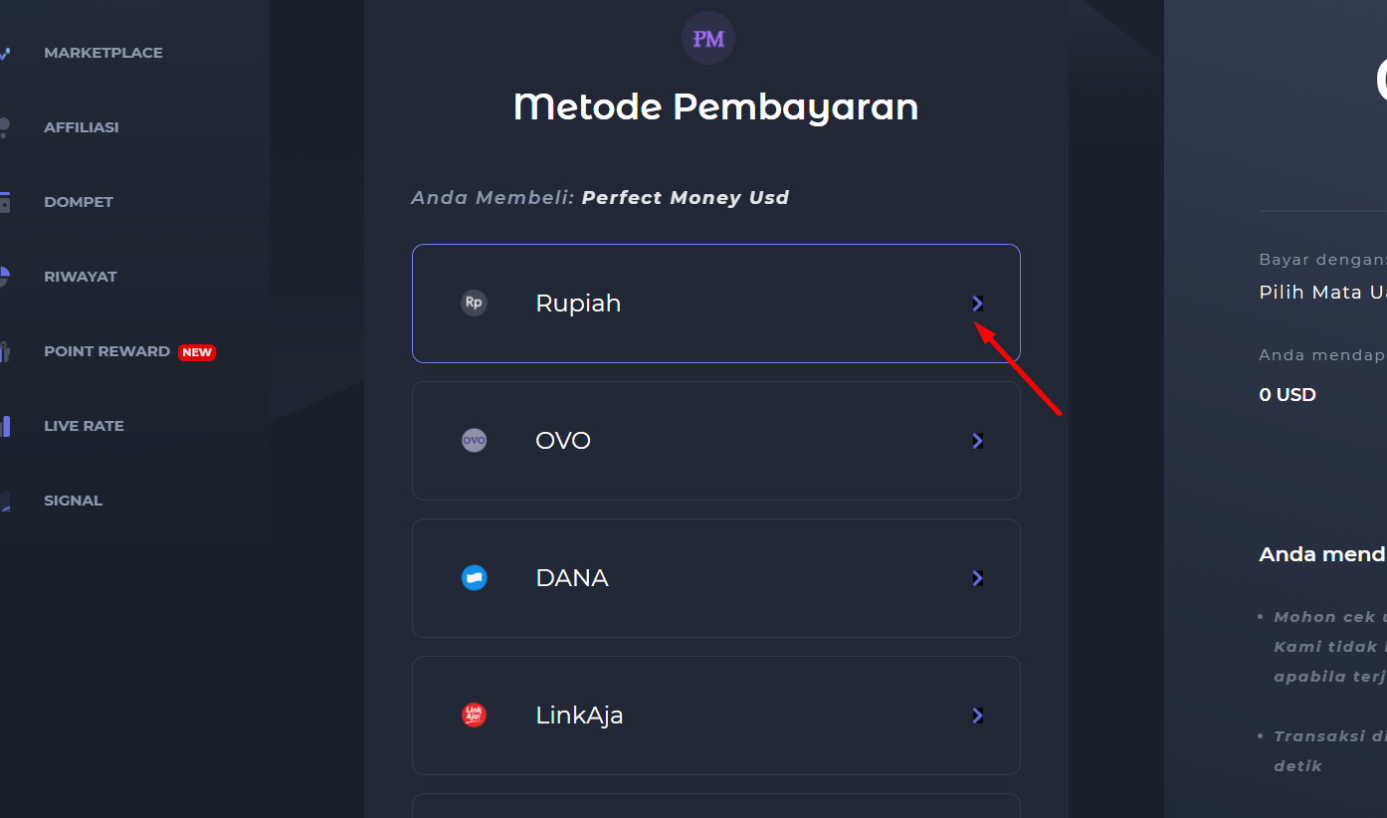The width and height of the screenshot is (1387, 818).
Task: Open the Marketplace menu item
Action: point(103,53)
